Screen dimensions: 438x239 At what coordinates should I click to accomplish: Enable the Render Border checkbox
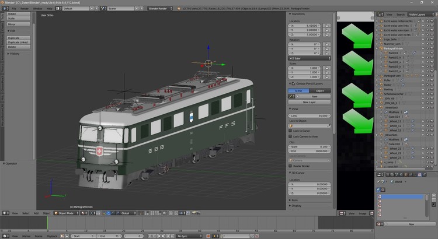pos(291,166)
